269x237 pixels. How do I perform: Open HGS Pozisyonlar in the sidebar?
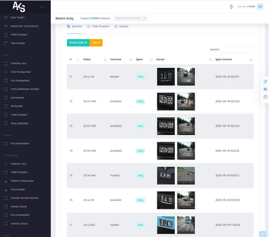click(x=20, y=72)
